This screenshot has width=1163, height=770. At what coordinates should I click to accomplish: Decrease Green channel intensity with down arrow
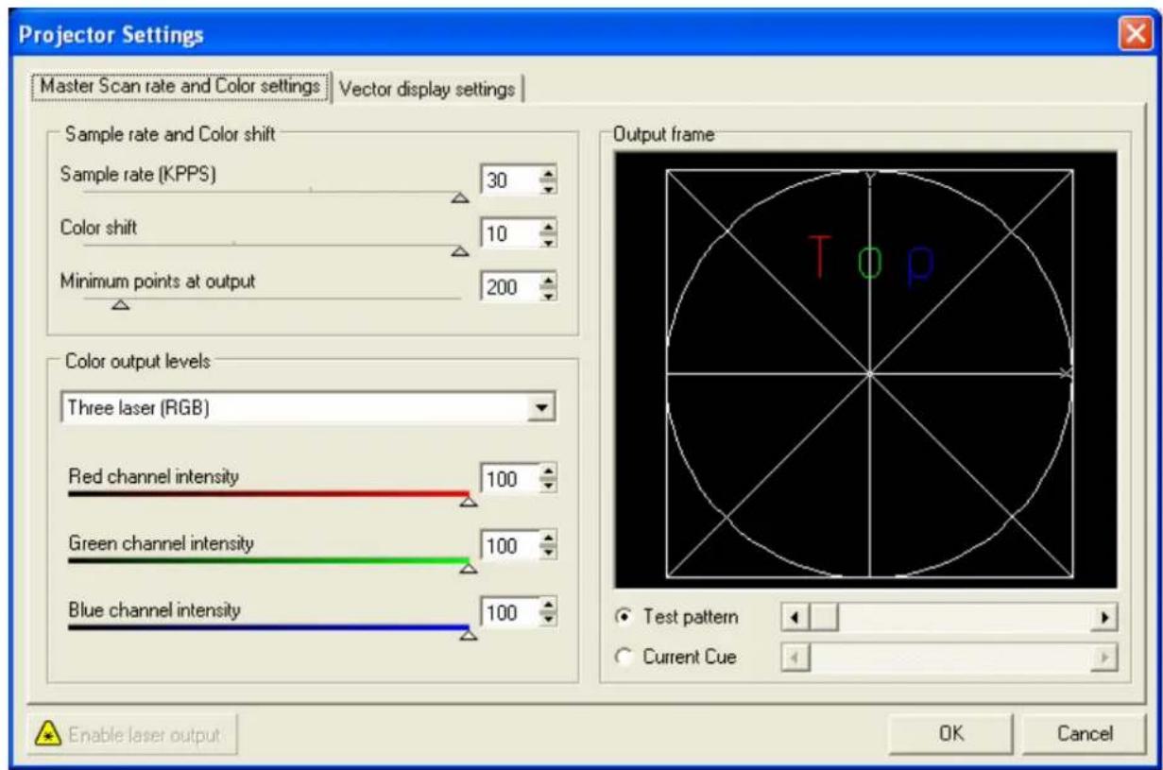[x=548, y=553]
